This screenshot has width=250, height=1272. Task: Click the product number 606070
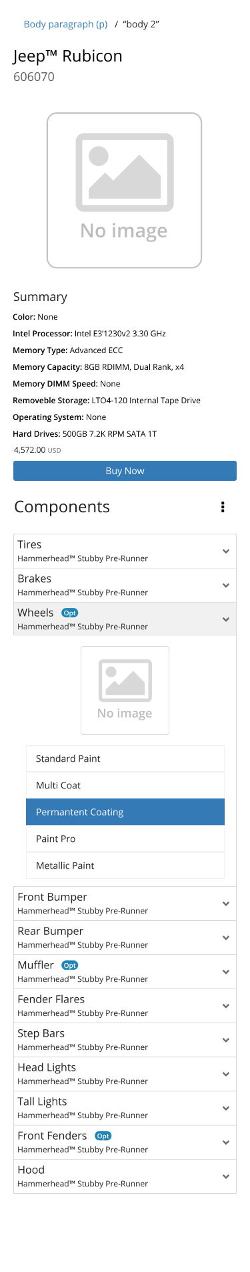(x=34, y=77)
